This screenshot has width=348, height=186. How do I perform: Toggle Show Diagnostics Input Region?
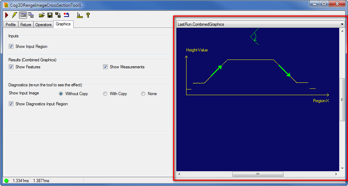pyautogui.click(x=11, y=104)
